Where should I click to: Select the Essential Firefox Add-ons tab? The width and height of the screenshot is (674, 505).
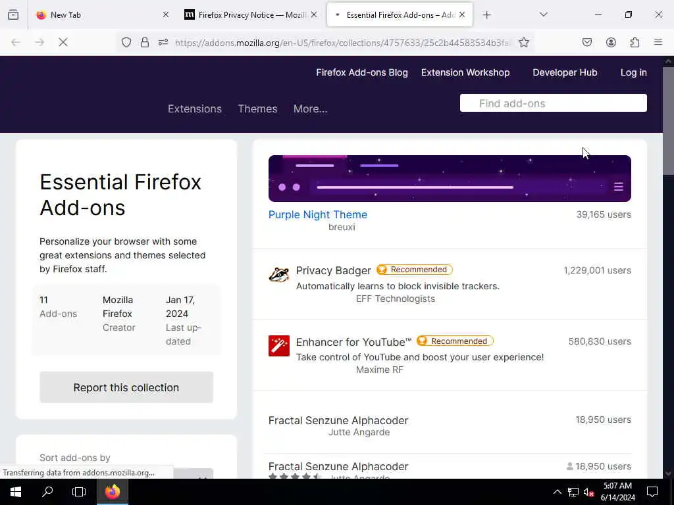[400, 14]
